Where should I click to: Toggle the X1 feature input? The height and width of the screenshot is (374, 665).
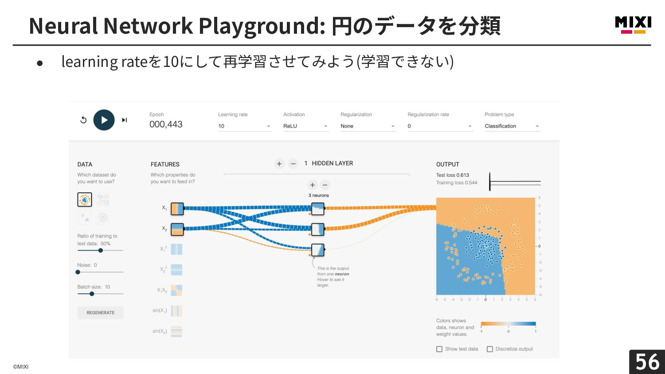click(177, 208)
